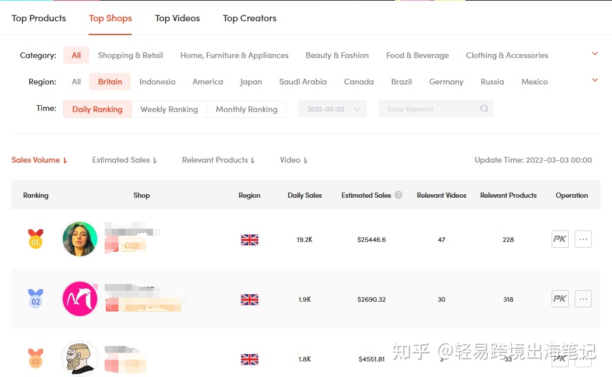This screenshot has height=377, width=612.
Task: Switch to the Top Videos tab
Action: (x=177, y=18)
